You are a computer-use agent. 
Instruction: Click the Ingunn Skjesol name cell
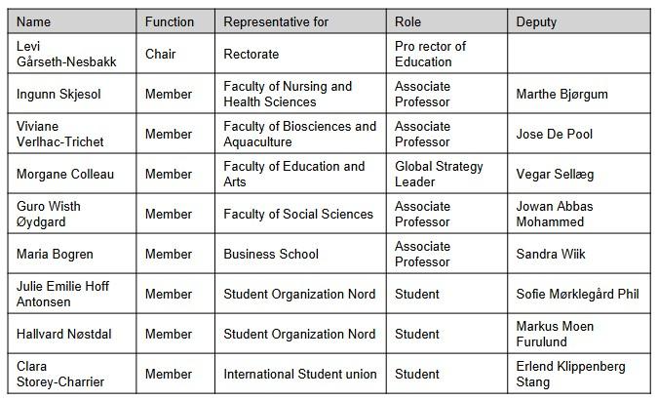click(x=58, y=94)
